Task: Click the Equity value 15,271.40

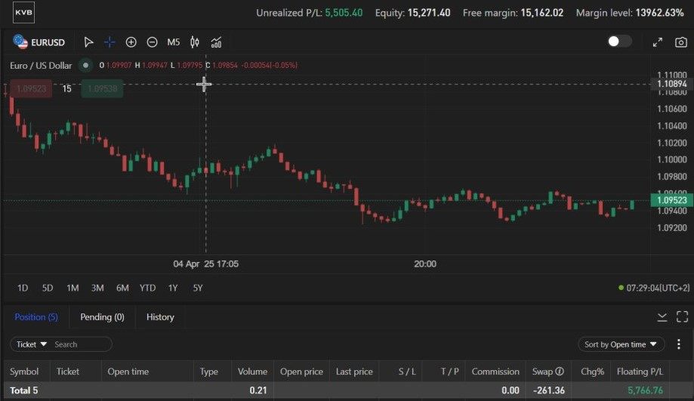Action: coord(429,13)
